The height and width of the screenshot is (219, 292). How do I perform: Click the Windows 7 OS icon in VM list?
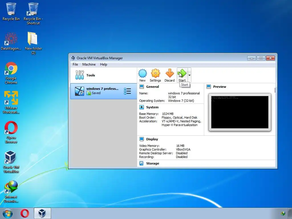[x=79, y=91]
